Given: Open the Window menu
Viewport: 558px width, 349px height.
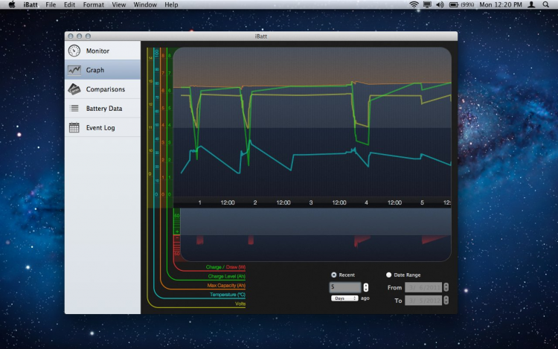Looking at the screenshot, I should [x=144, y=4].
